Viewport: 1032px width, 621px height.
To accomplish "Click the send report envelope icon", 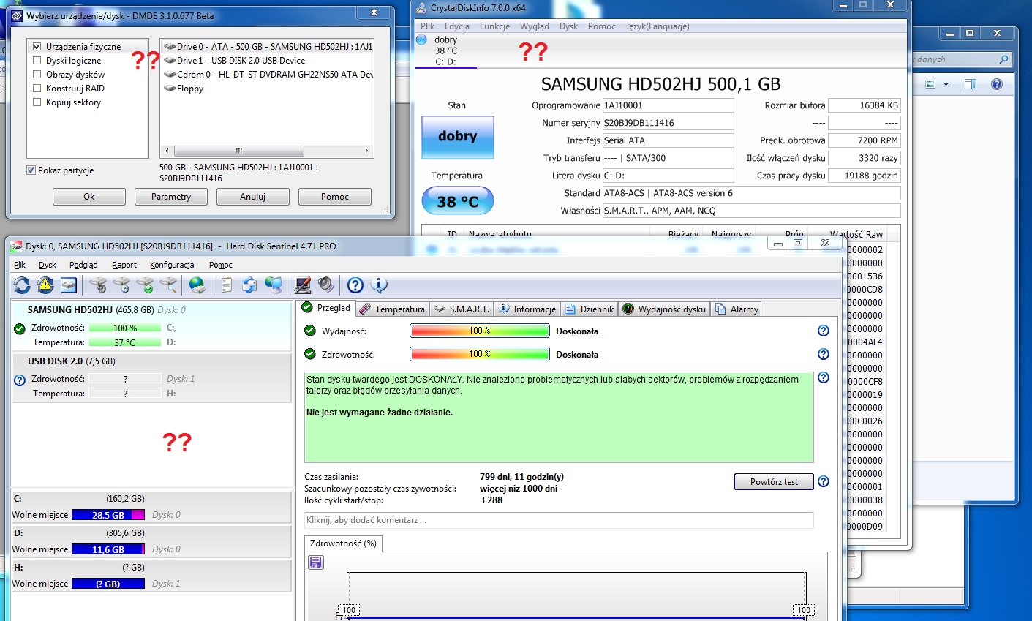I will pos(250,285).
